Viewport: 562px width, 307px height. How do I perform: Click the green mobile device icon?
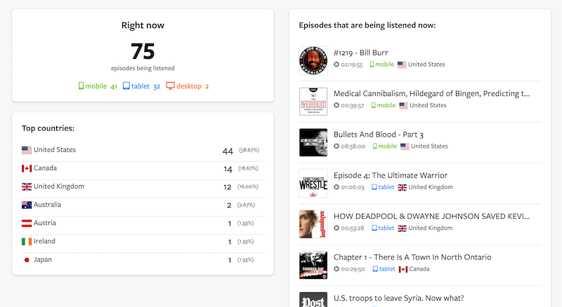81,86
